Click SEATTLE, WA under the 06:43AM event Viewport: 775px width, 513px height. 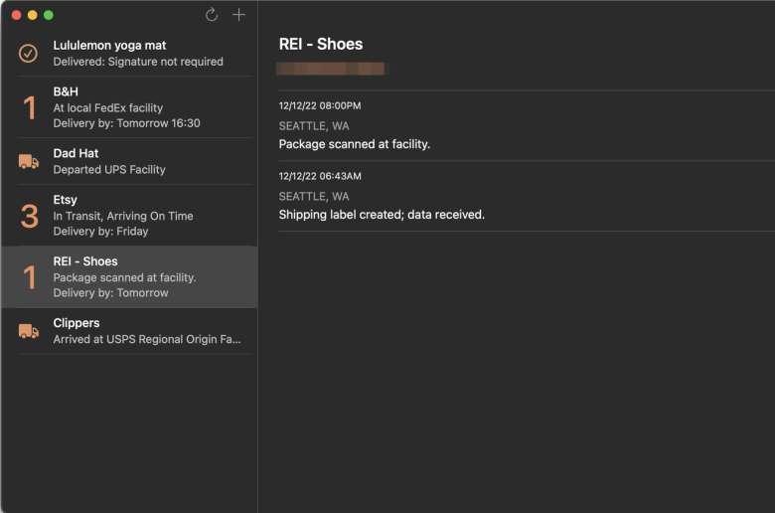coord(314,197)
